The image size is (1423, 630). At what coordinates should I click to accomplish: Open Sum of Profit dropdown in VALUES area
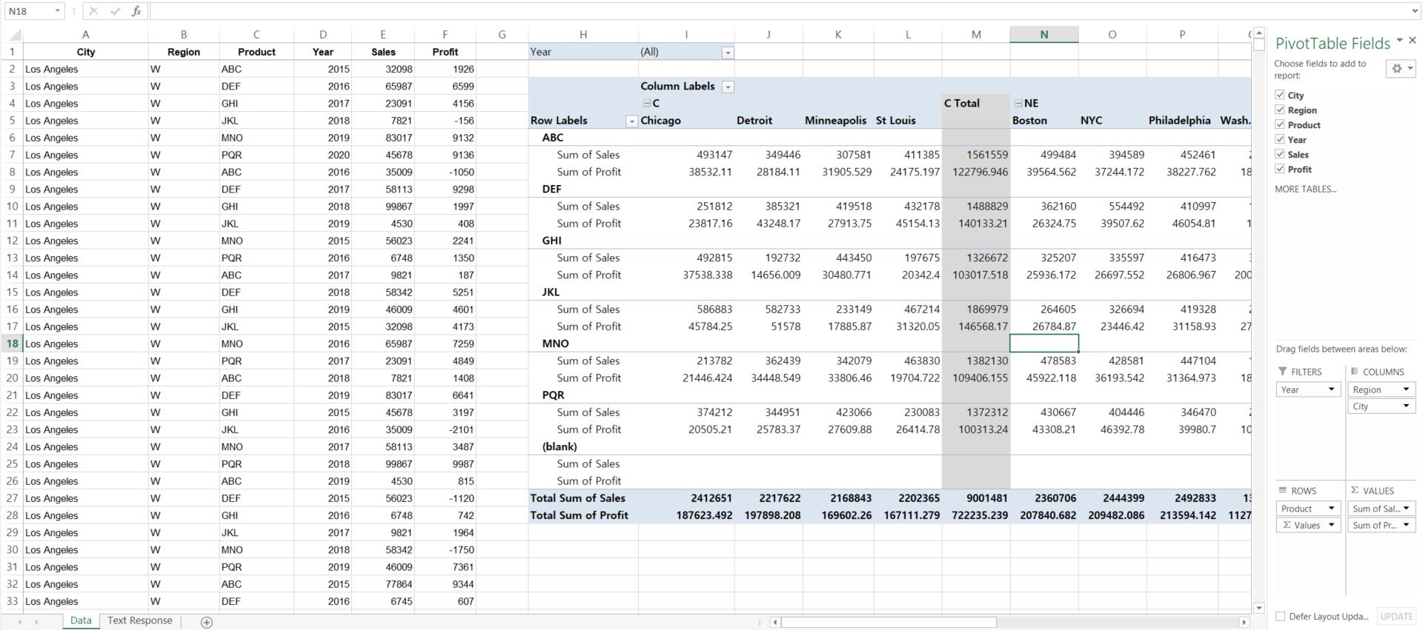point(1406,525)
